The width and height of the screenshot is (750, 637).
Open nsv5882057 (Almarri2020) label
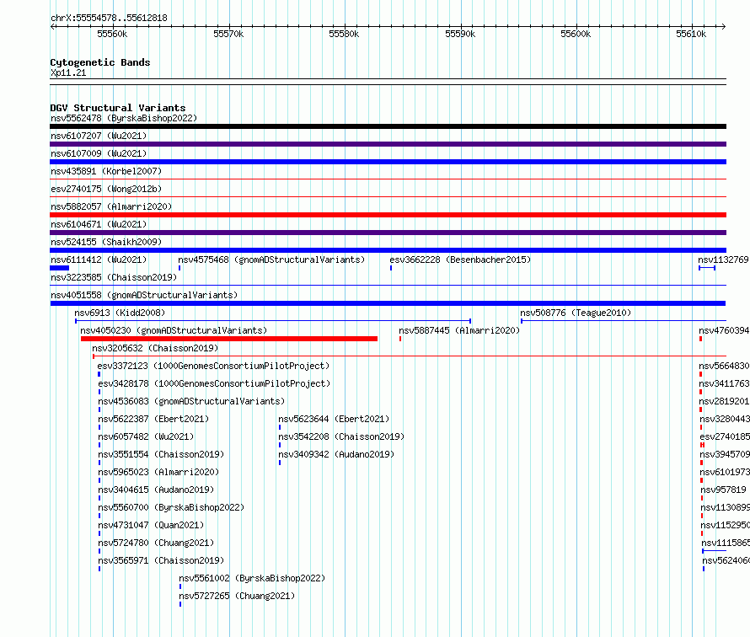(111, 206)
